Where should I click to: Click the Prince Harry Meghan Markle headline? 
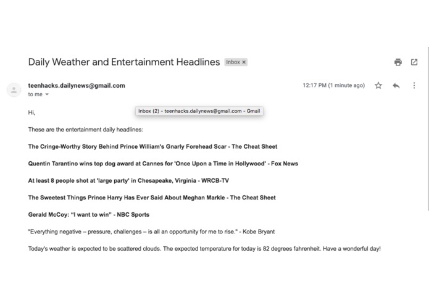(152, 198)
